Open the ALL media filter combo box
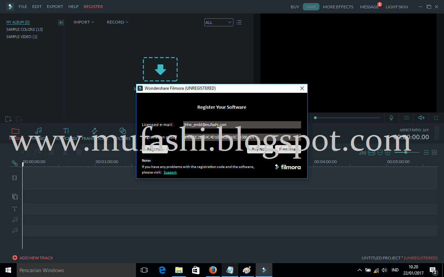This screenshot has width=444, height=277. point(219,23)
